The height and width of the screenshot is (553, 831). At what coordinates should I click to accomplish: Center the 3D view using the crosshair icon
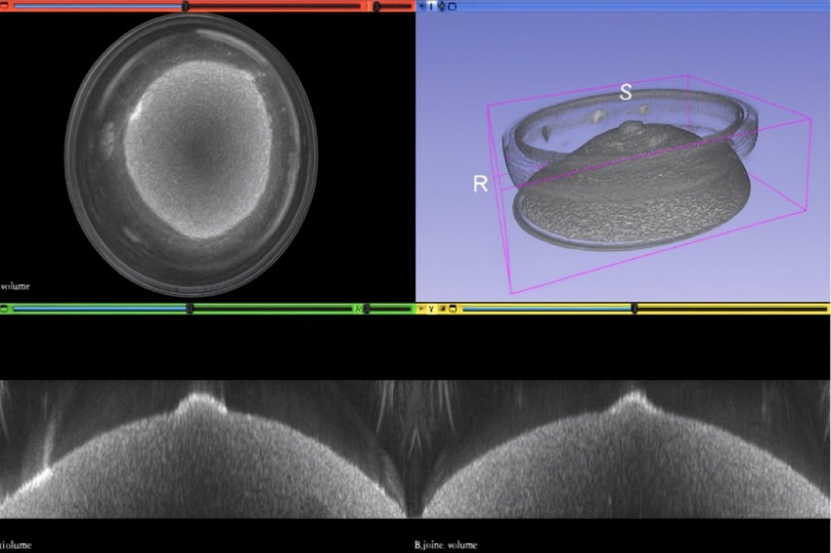coord(441,6)
